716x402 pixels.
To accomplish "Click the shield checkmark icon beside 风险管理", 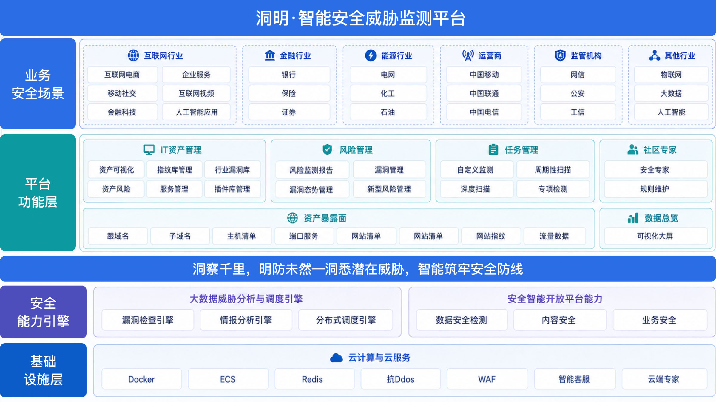I will pos(327,150).
